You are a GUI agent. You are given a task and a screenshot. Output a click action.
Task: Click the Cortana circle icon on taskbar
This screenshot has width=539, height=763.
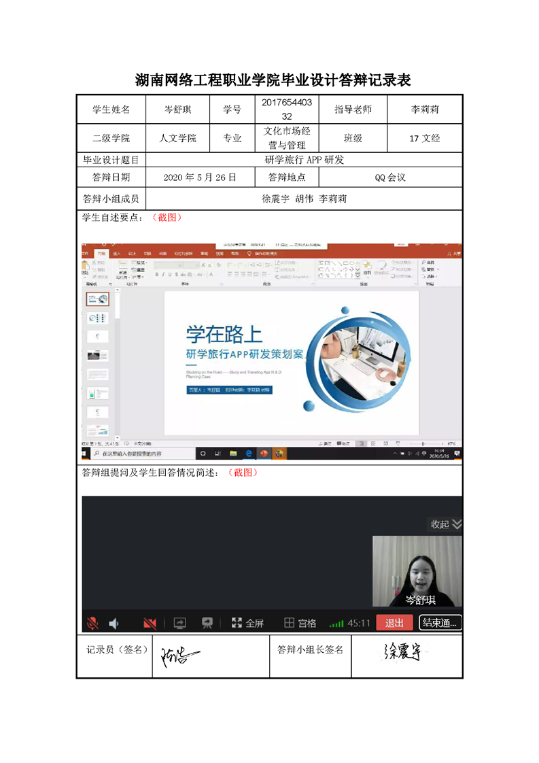(203, 454)
